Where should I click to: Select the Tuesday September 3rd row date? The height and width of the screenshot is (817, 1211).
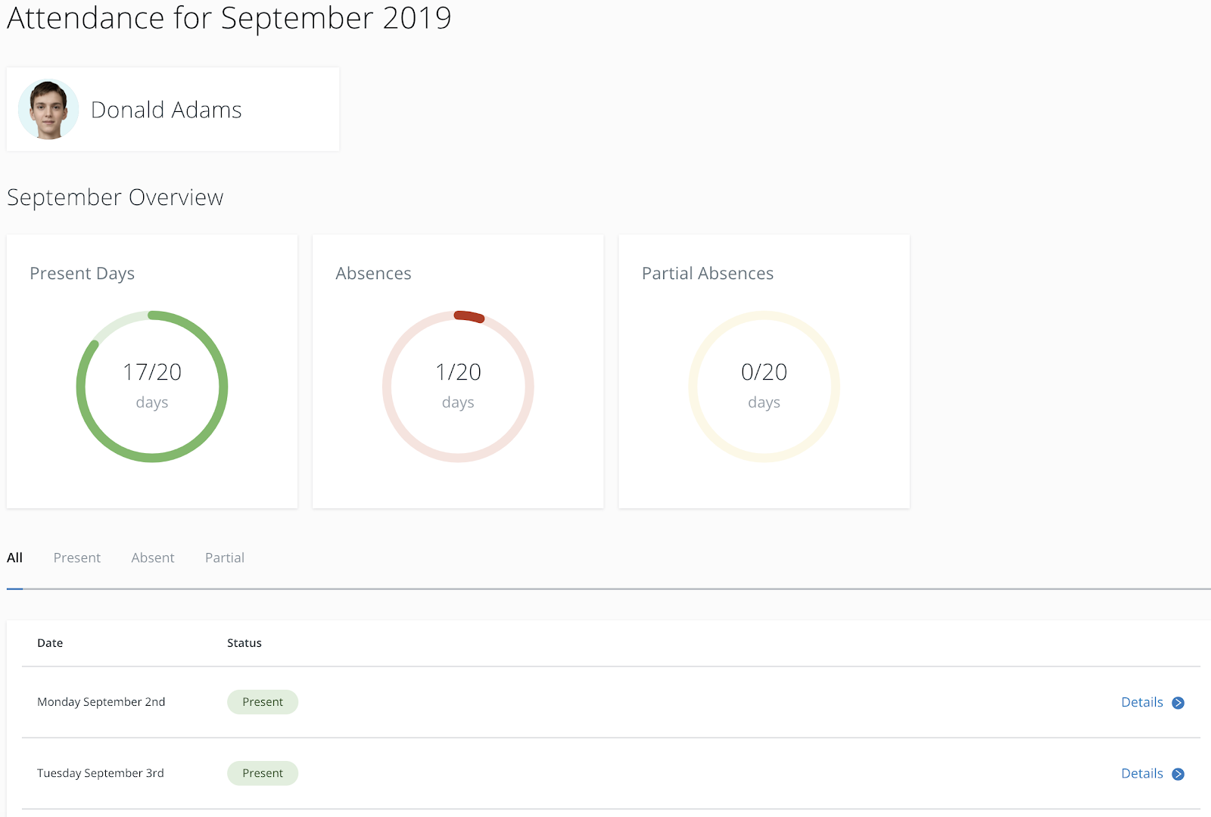(x=101, y=773)
